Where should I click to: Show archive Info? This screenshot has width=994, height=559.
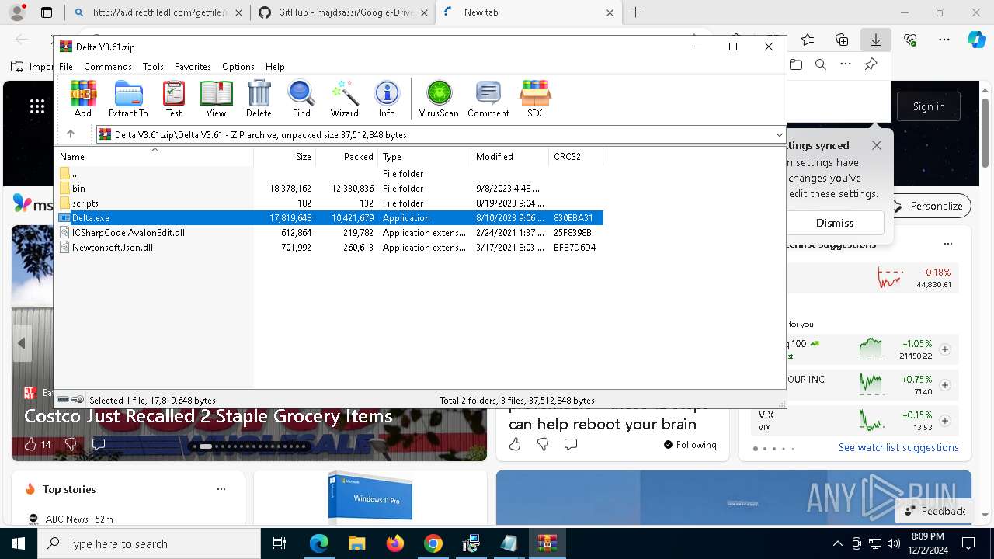387,99
